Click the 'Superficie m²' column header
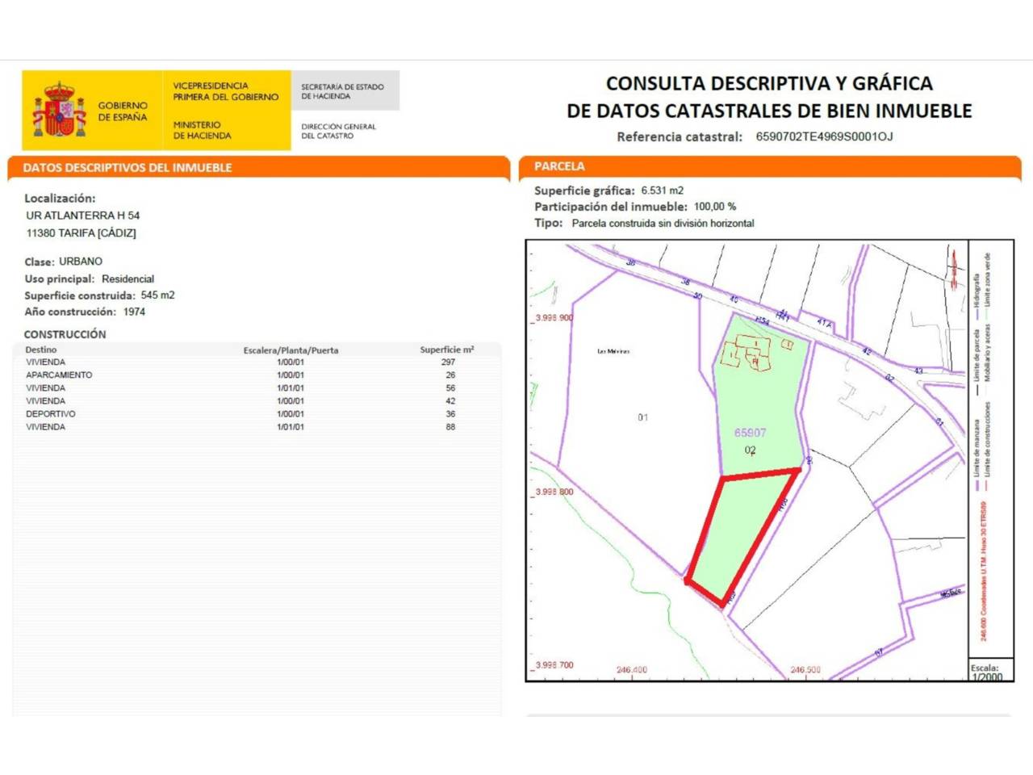Screen dimensions: 1033x775 click(446, 350)
